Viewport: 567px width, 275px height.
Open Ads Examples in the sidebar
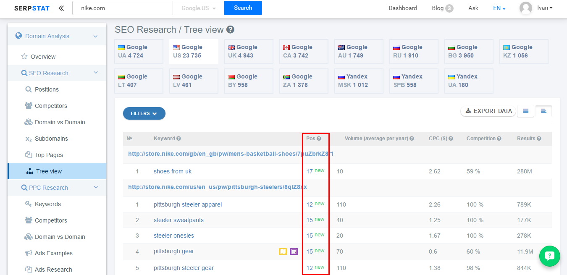(x=54, y=253)
